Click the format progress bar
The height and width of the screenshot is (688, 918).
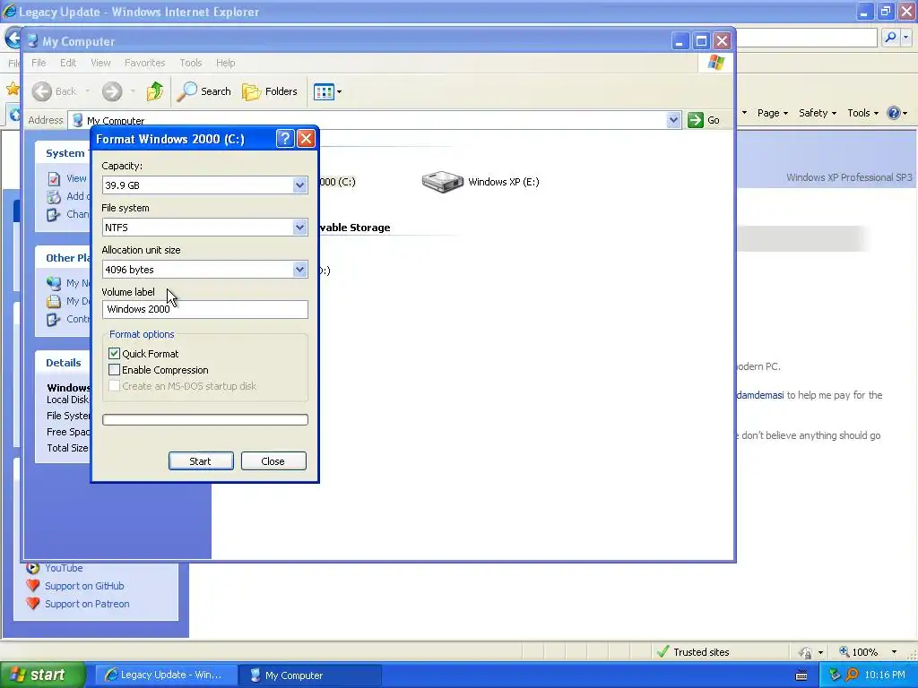tap(205, 419)
